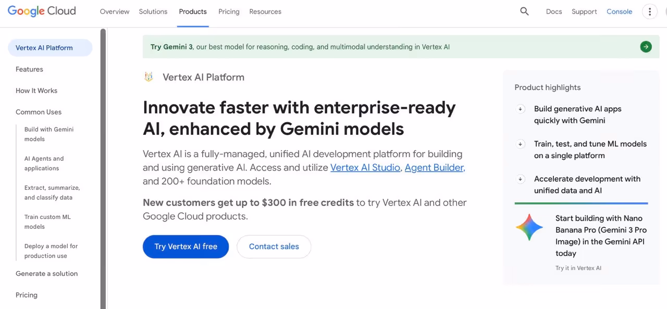Expand the Build generative AI apps highlight

521,109
